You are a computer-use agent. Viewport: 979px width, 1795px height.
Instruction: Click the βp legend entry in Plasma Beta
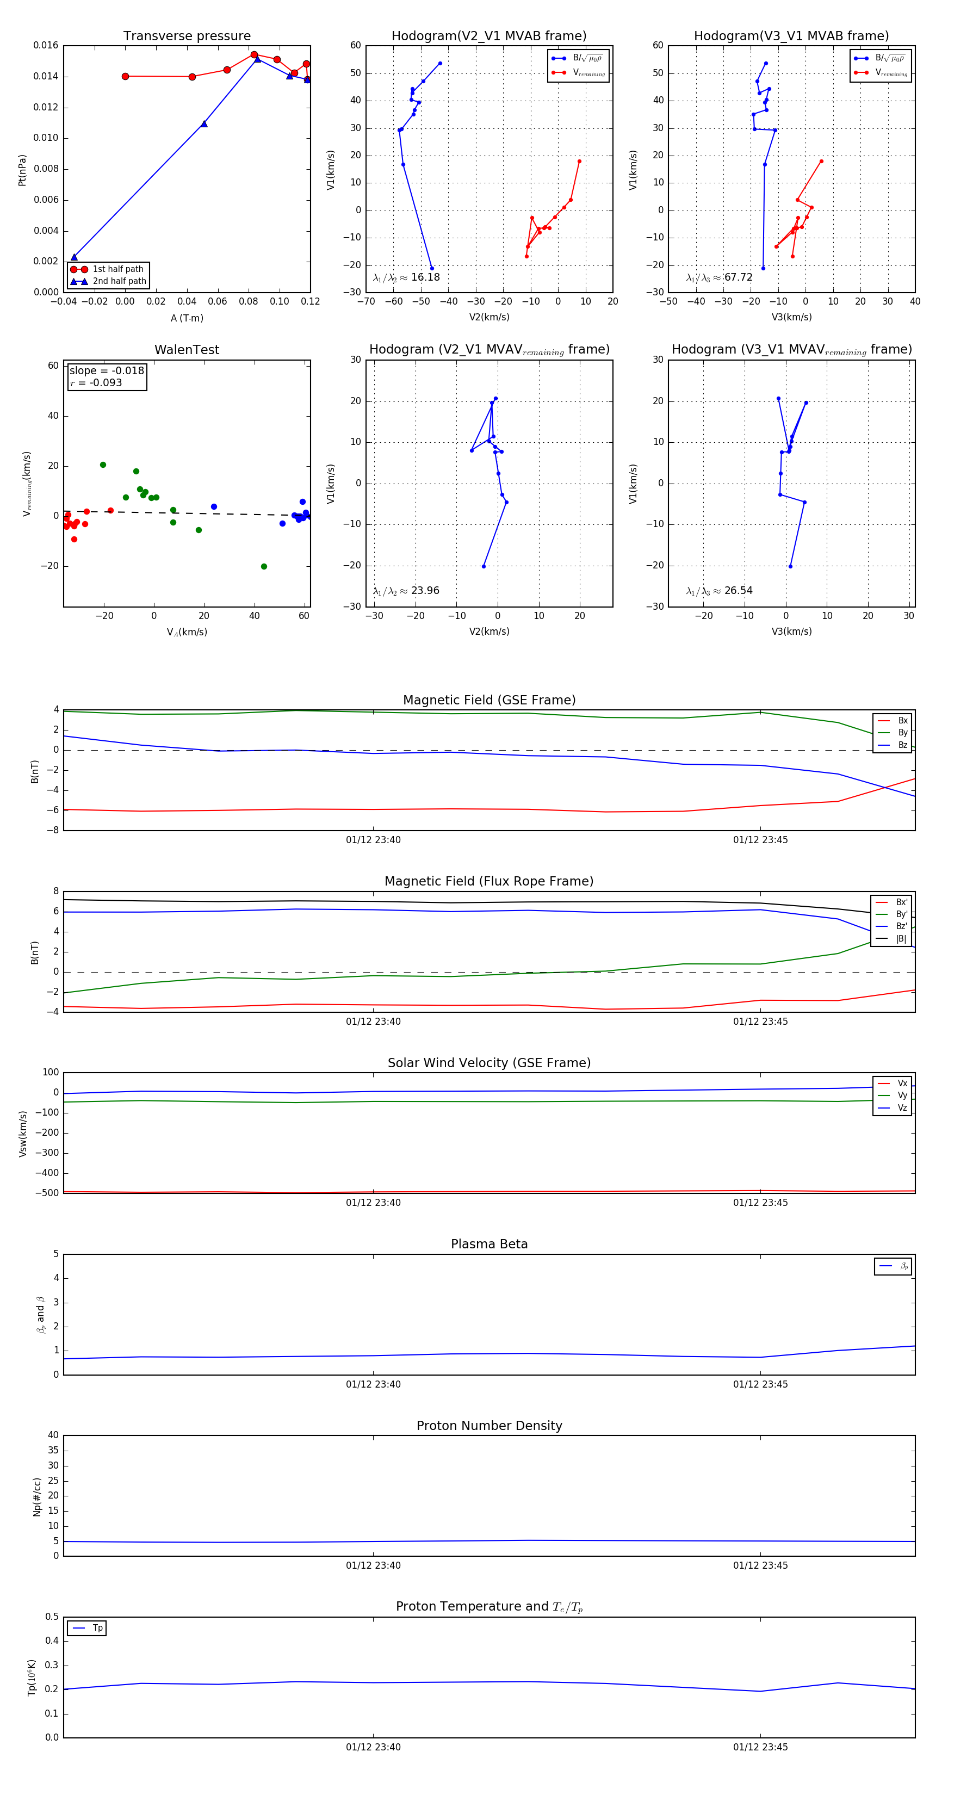[893, 1266]
